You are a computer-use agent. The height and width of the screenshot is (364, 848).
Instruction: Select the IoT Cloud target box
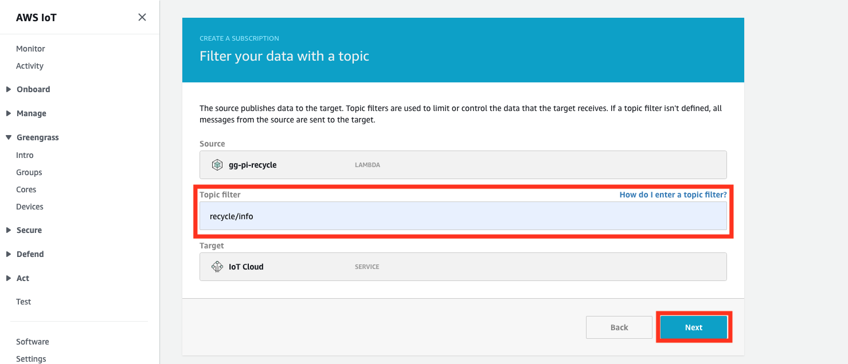[463, 267]
